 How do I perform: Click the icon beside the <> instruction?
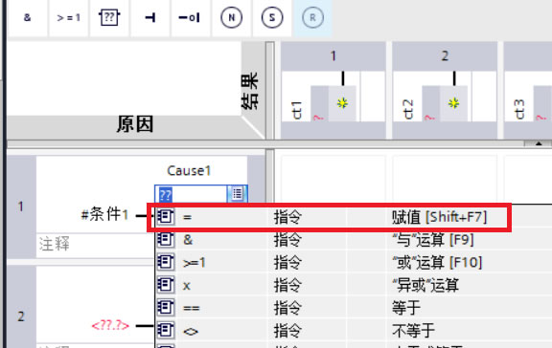click(166, 331)
